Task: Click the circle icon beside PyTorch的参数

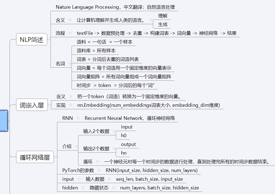Action: pos(100,170)
